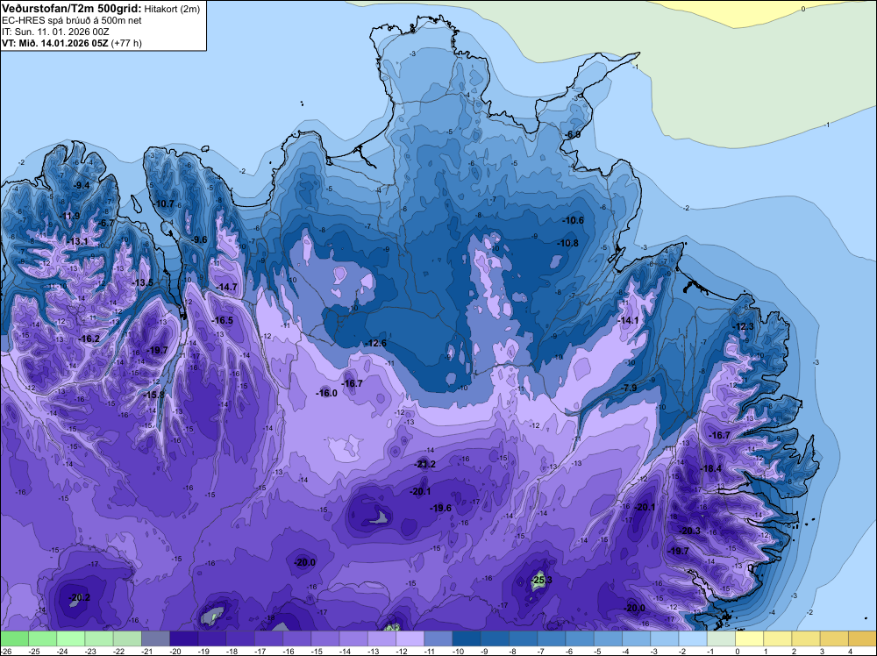
Task: Click the -26 label in the color legend
Action: click(x=6, y=652)
